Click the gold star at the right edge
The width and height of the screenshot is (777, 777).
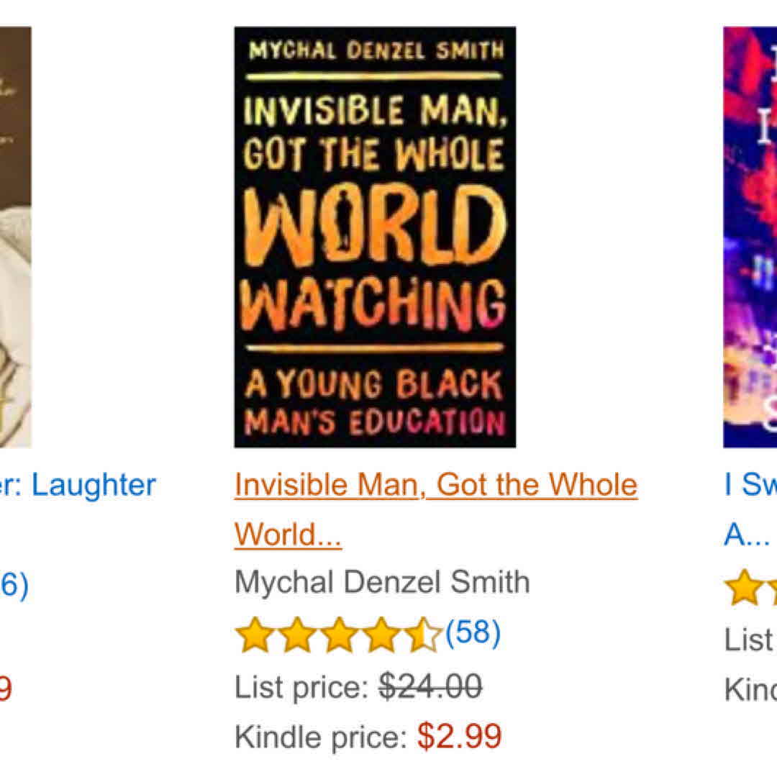741,587
